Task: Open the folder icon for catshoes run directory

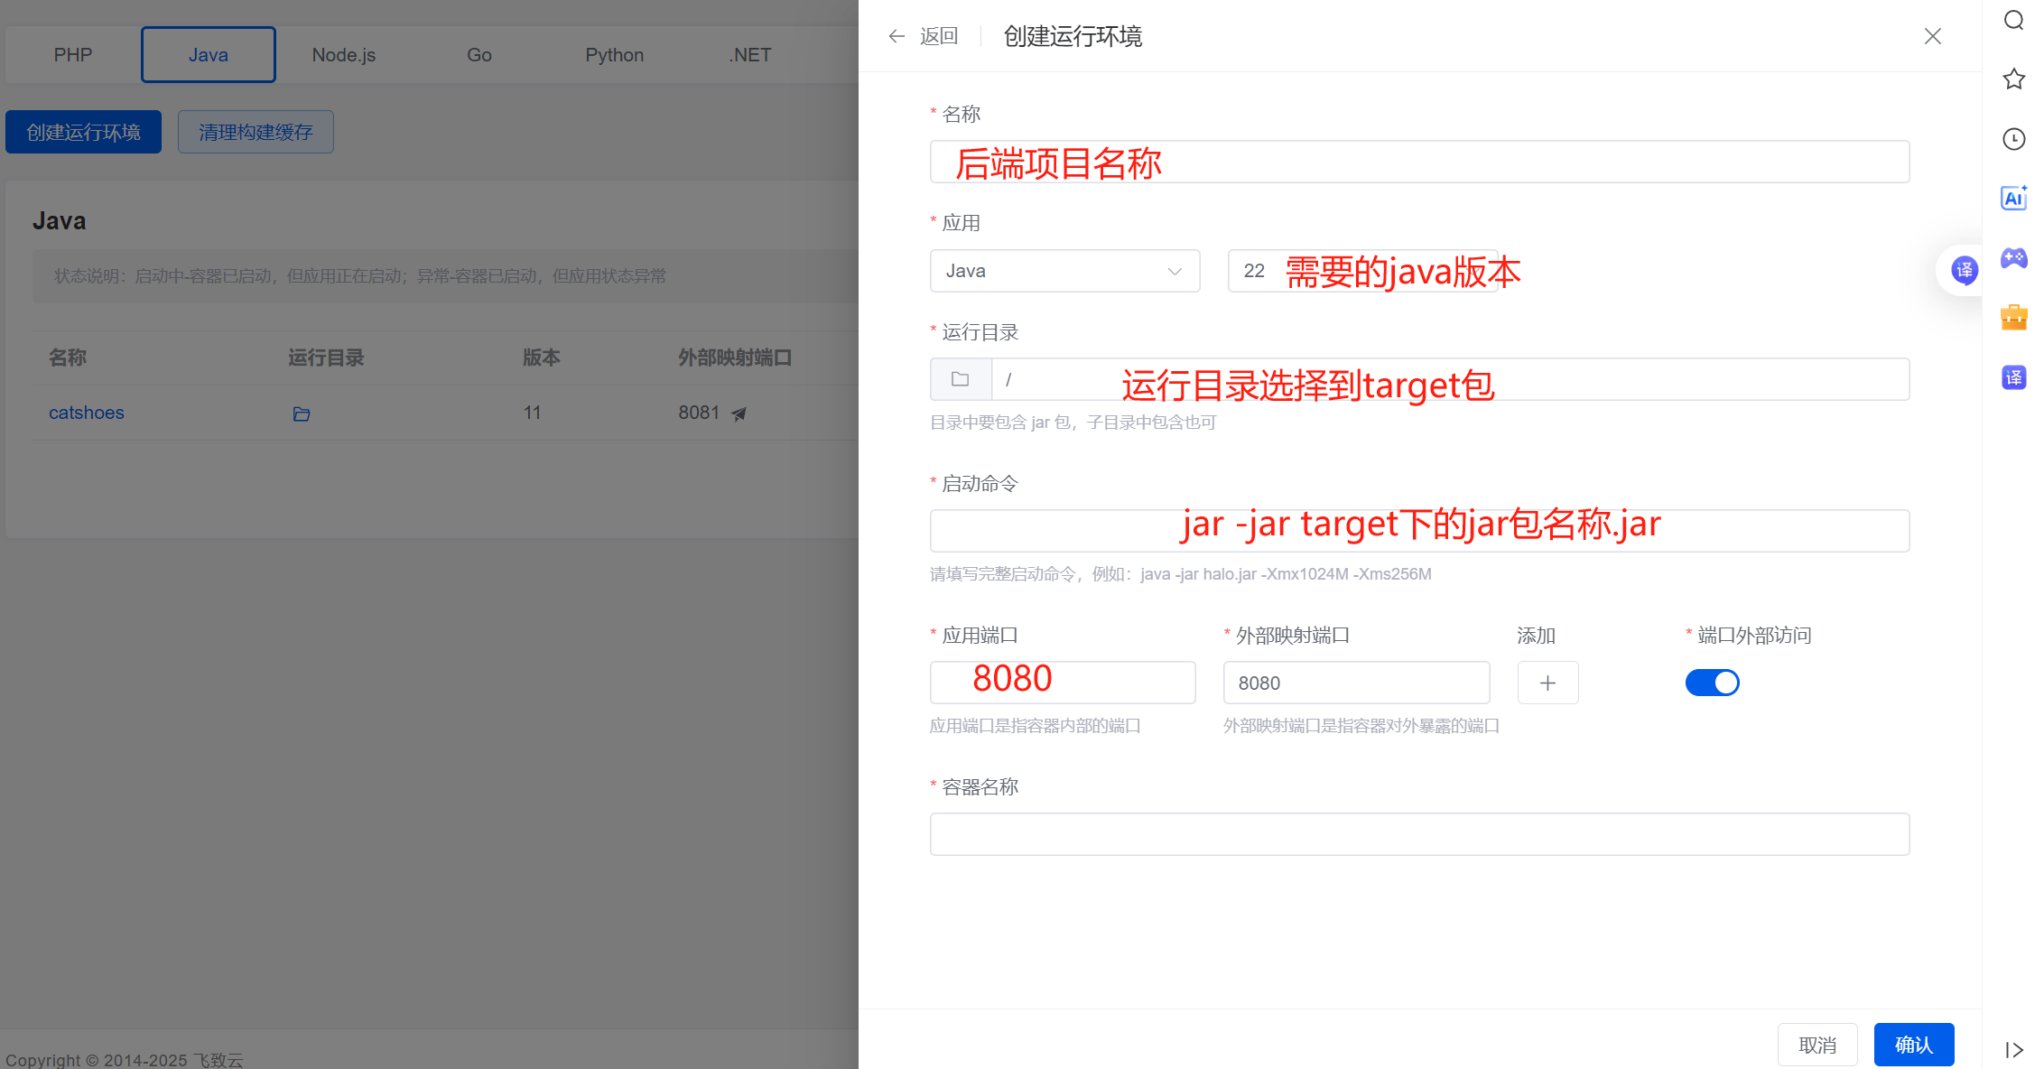Action: pyautogui.click(x=301, y=414)
